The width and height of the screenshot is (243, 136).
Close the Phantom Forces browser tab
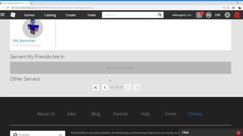(27, 3)
